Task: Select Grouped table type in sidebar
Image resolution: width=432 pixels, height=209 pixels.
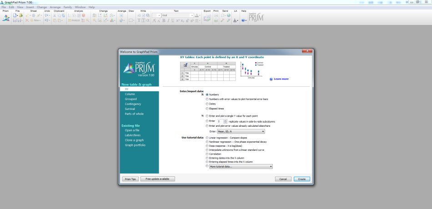Action: (x=131, y=99)
